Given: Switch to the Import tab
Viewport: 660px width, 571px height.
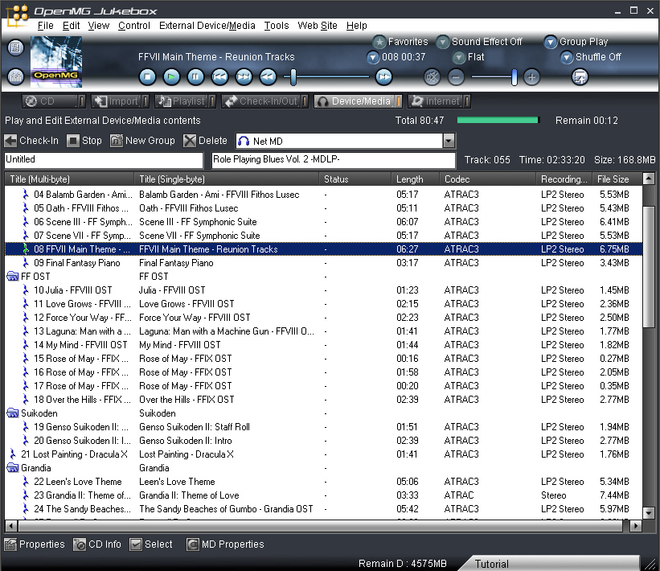Looking at the screenshot, I should coord(120,101).
